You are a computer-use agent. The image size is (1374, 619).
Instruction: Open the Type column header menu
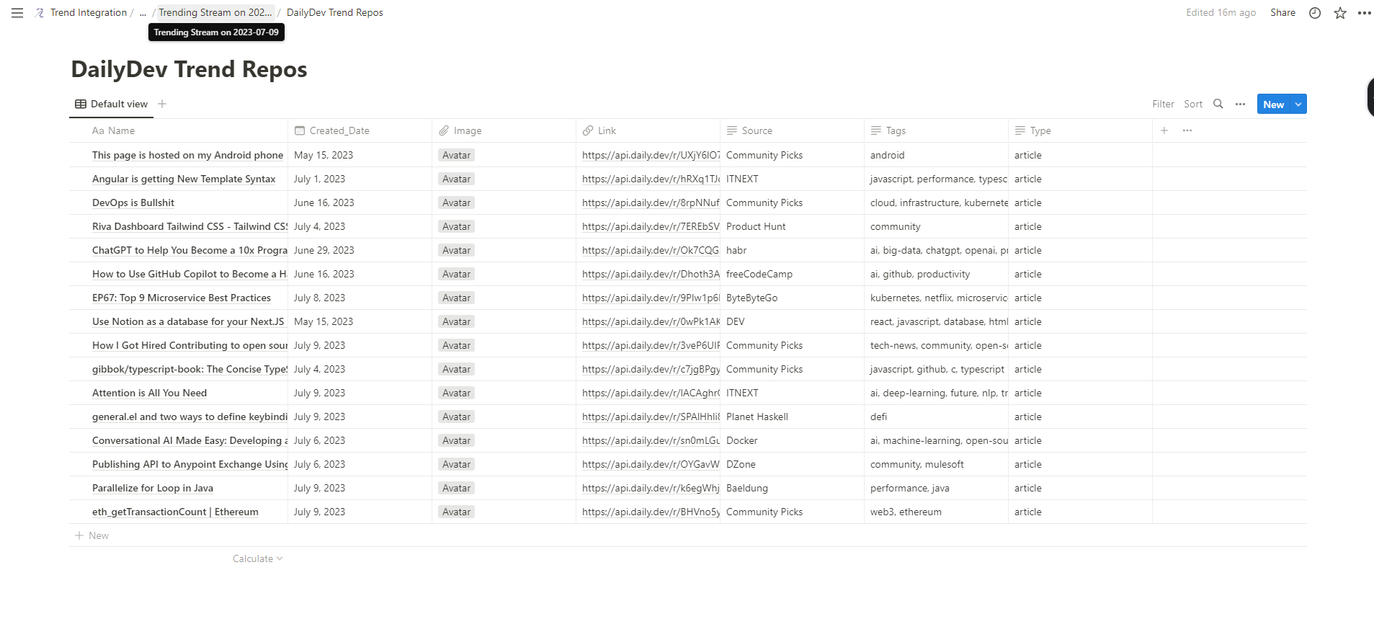[x=1080, y=130]
